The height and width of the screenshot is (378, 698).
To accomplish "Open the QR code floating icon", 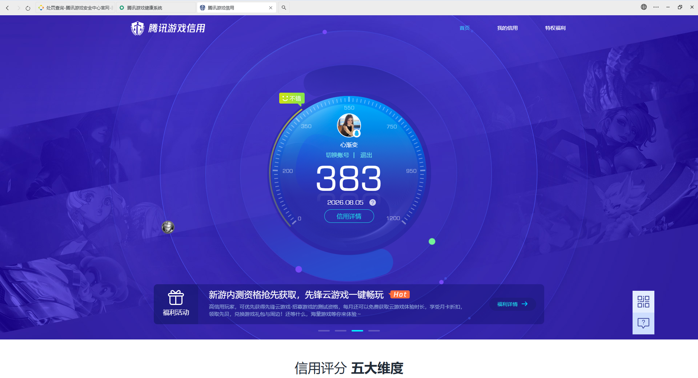I will click(643, 302).
